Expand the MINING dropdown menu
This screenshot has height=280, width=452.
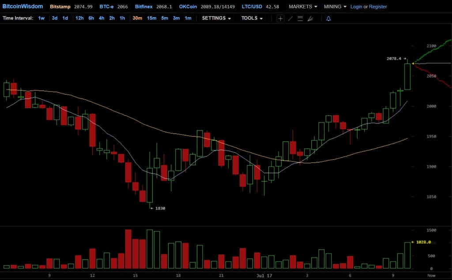tap(335, 7)
